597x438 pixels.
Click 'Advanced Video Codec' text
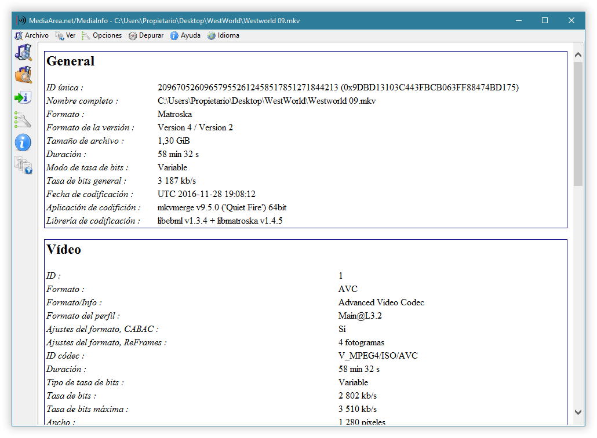click(x=381, y=302)
